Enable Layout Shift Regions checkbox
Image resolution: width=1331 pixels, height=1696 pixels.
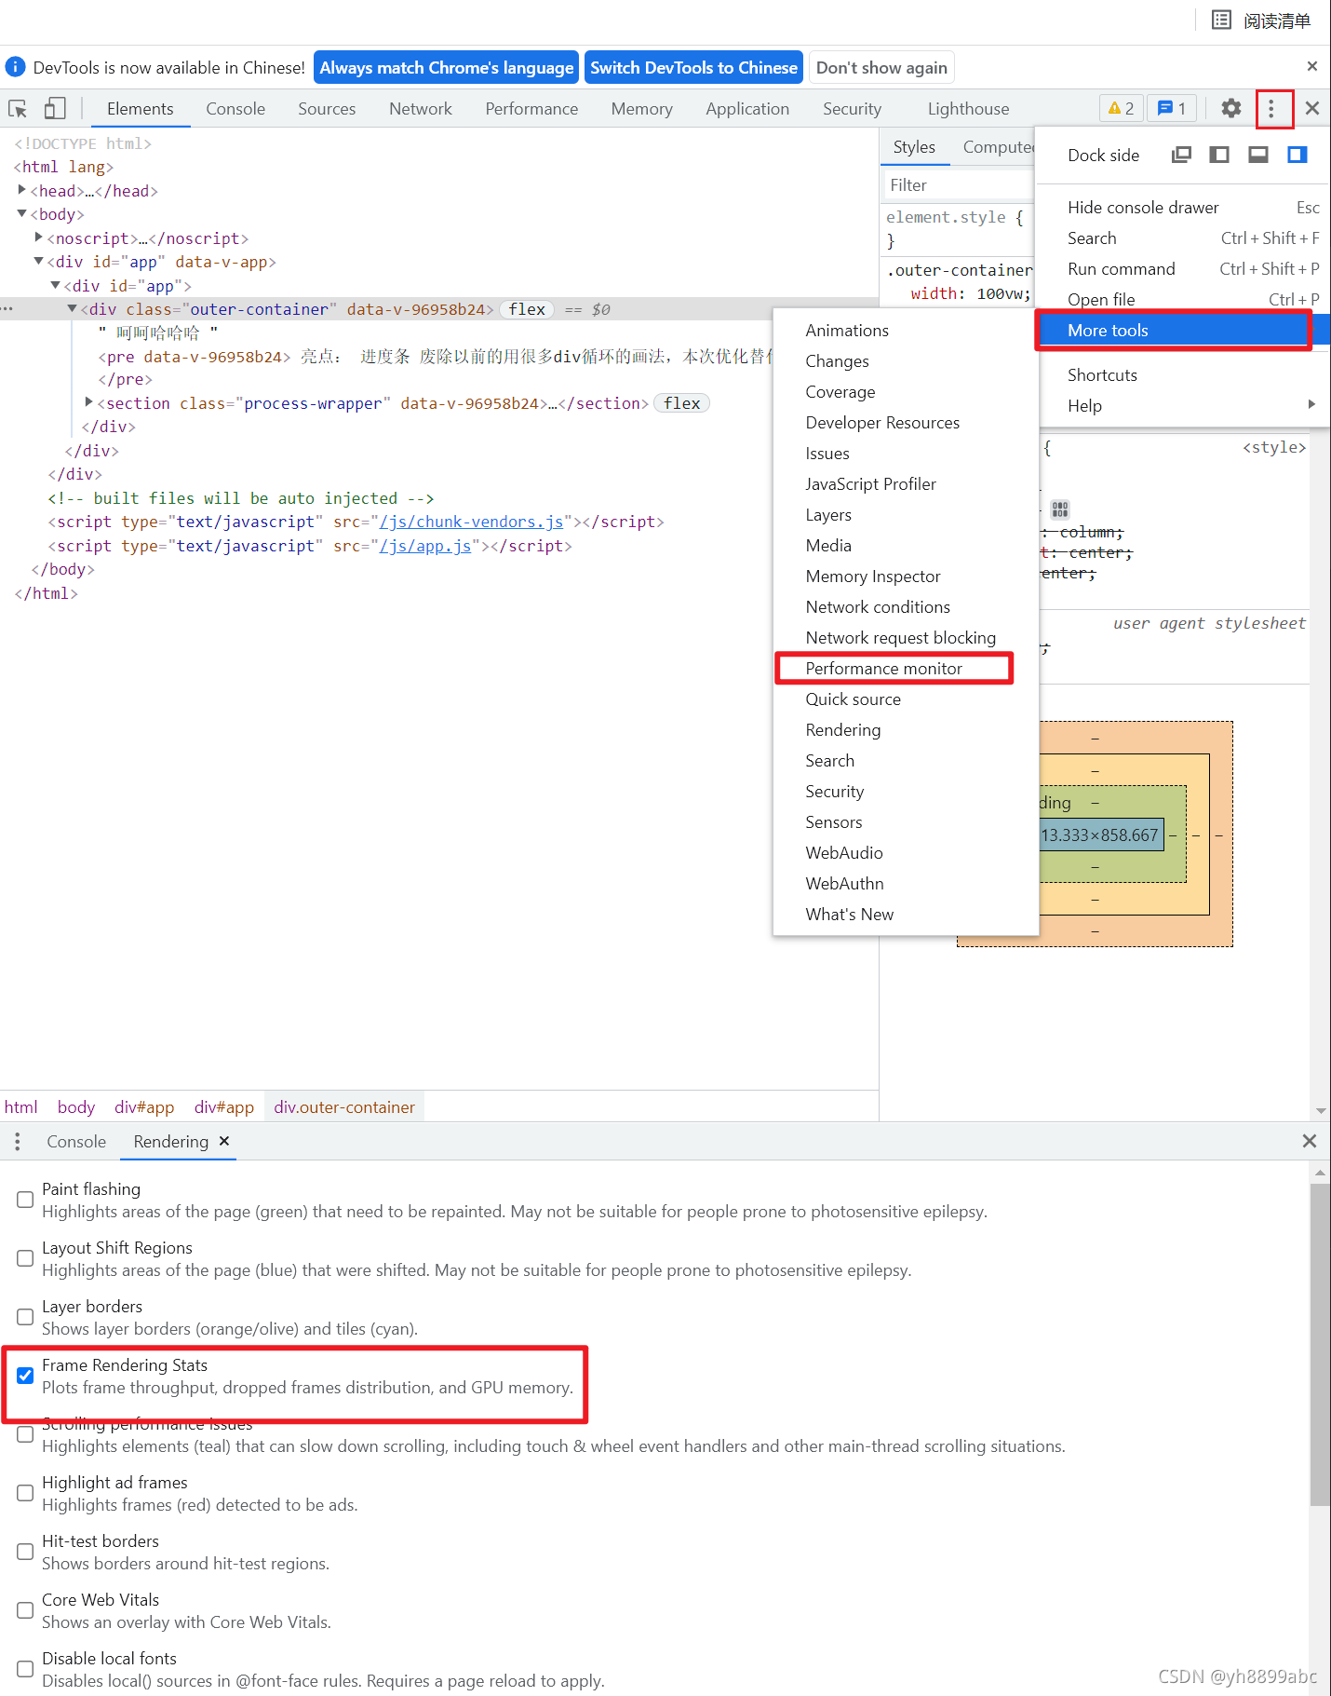(25, 1258)
